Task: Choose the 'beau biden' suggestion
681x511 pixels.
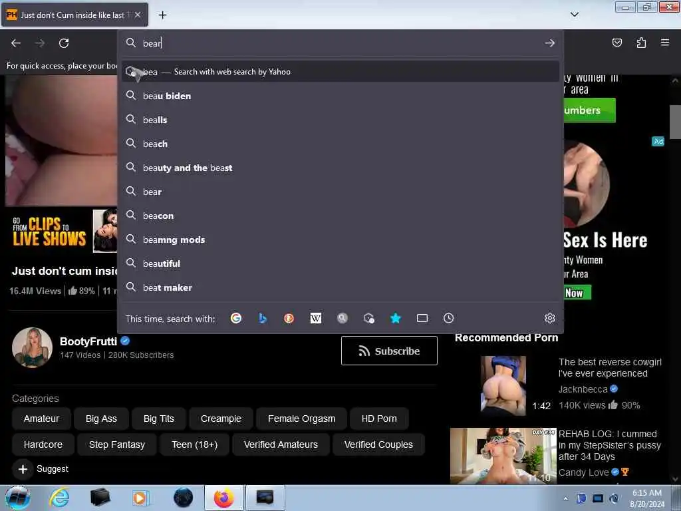Action: pos(340,96)
